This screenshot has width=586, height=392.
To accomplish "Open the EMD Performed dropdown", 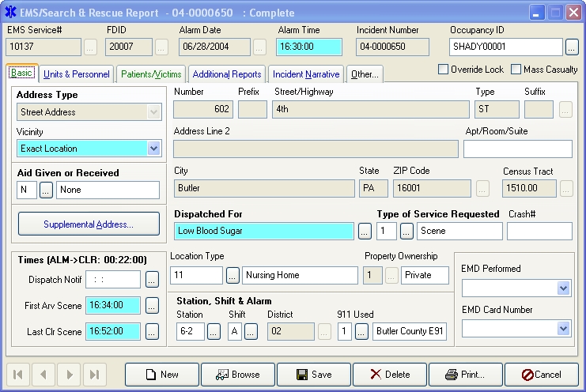I will (x=563, y=288).
